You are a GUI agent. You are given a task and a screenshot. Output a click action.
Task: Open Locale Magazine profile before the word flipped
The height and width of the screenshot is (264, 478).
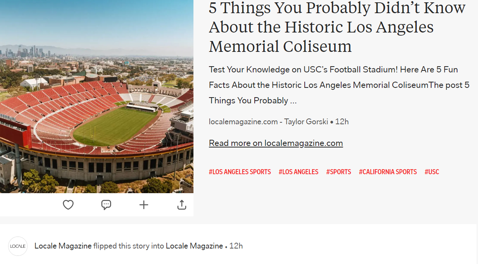point(63,246)
